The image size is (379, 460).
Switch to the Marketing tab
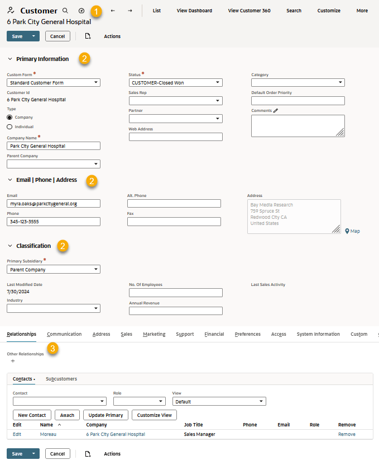tap(154, 334)
